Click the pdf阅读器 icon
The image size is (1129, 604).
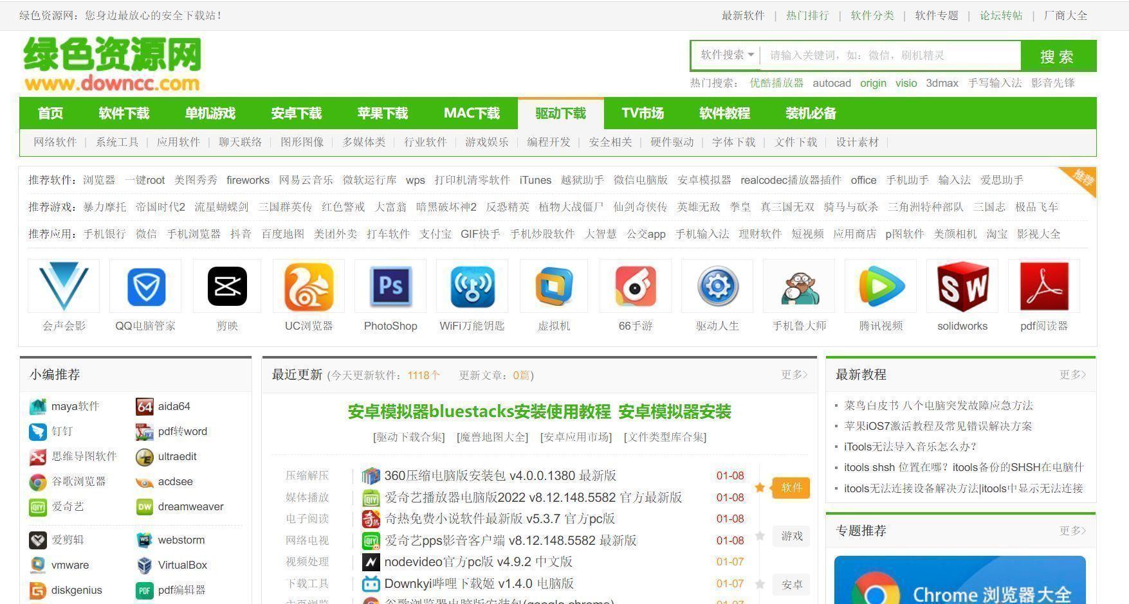1044,286
